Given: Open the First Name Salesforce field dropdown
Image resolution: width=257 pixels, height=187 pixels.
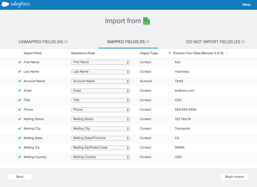Looking at the screenshot, I should 101,62.
